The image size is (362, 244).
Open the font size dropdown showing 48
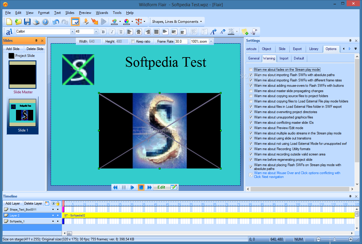pos(96,31)
